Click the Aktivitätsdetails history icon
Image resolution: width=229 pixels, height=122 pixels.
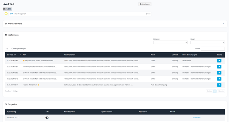point(6,24)
